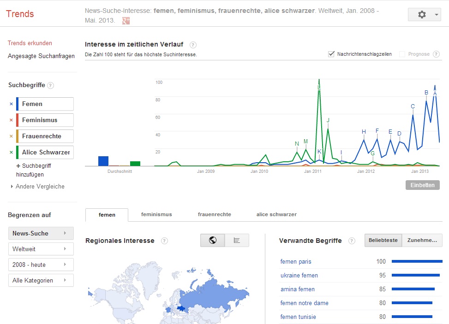Click the plus icon to add Suchbegriff

pyautogui.click(x=18, y=166)
